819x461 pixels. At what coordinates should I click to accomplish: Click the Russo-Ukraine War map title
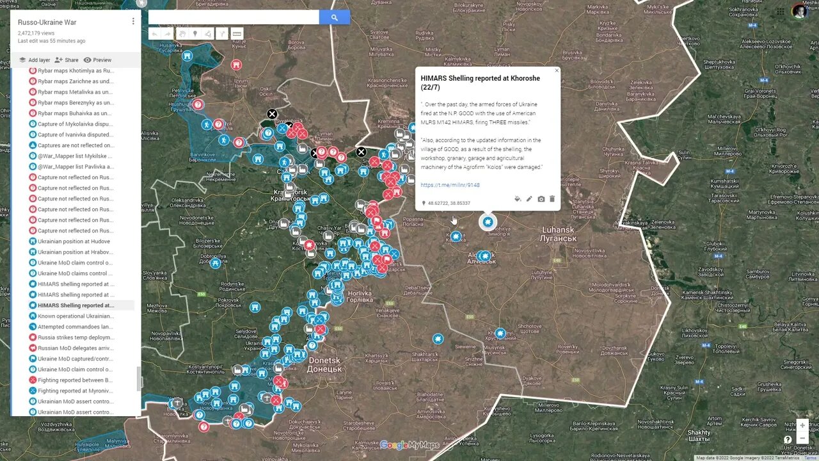point(47,22)
